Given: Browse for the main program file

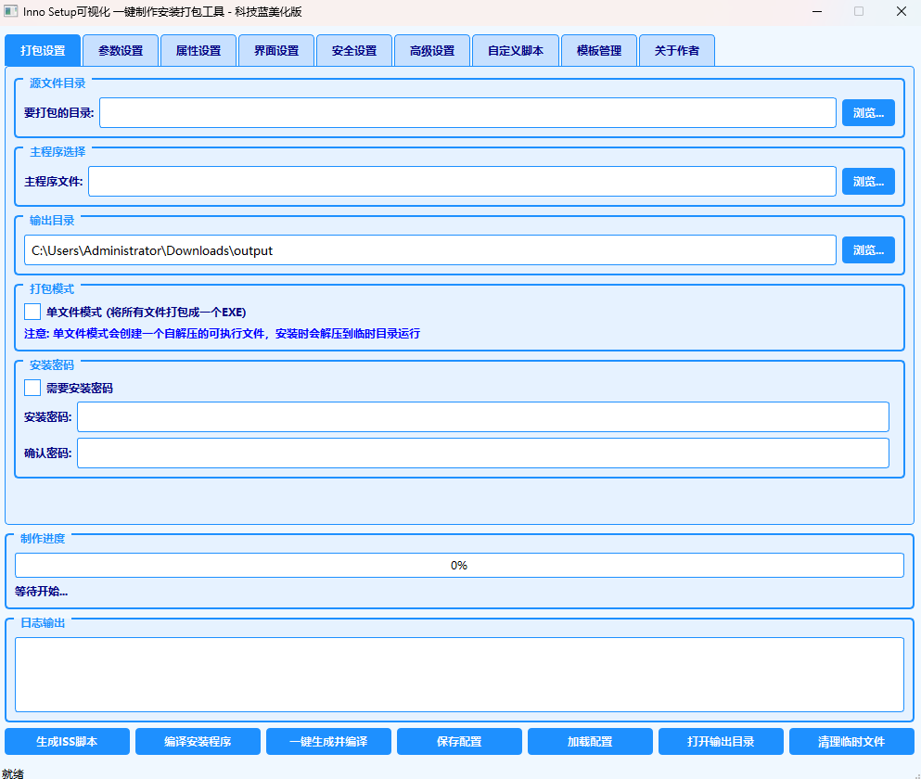Looking at the screenshot, I should 868,182.
